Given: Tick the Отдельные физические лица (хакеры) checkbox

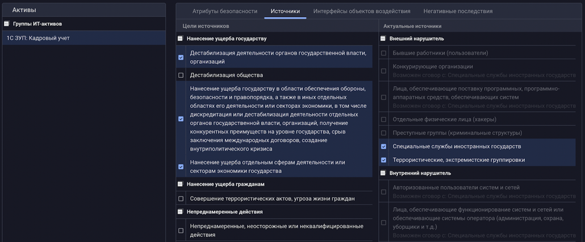Looking at the screenshot, I should [384, 119].
